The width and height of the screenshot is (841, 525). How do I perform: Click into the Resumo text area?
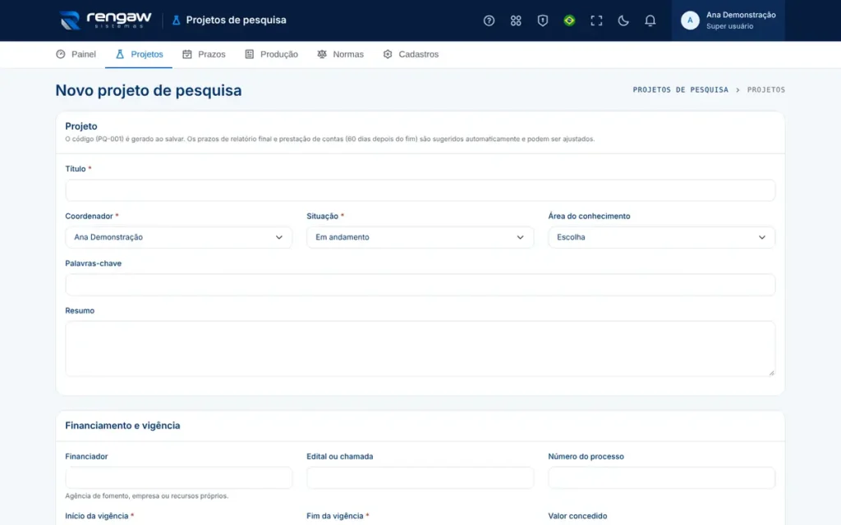click(x=420, y=349)
